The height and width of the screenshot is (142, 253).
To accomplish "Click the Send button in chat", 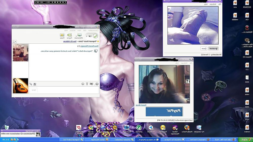I will coord(34,90).
